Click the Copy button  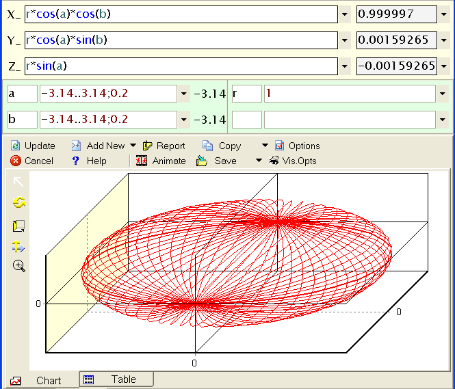222,146
